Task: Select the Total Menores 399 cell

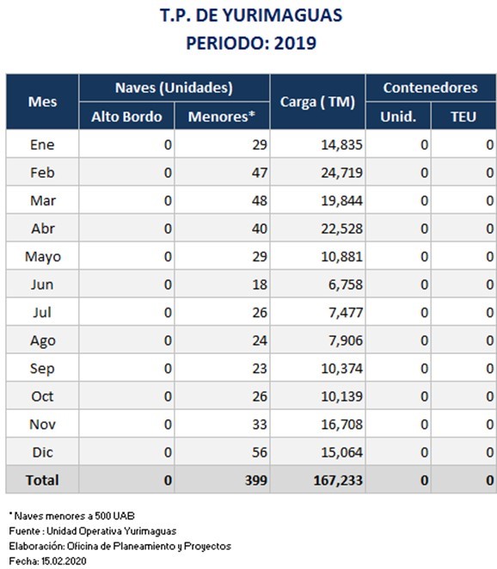Action: [222, 480]
